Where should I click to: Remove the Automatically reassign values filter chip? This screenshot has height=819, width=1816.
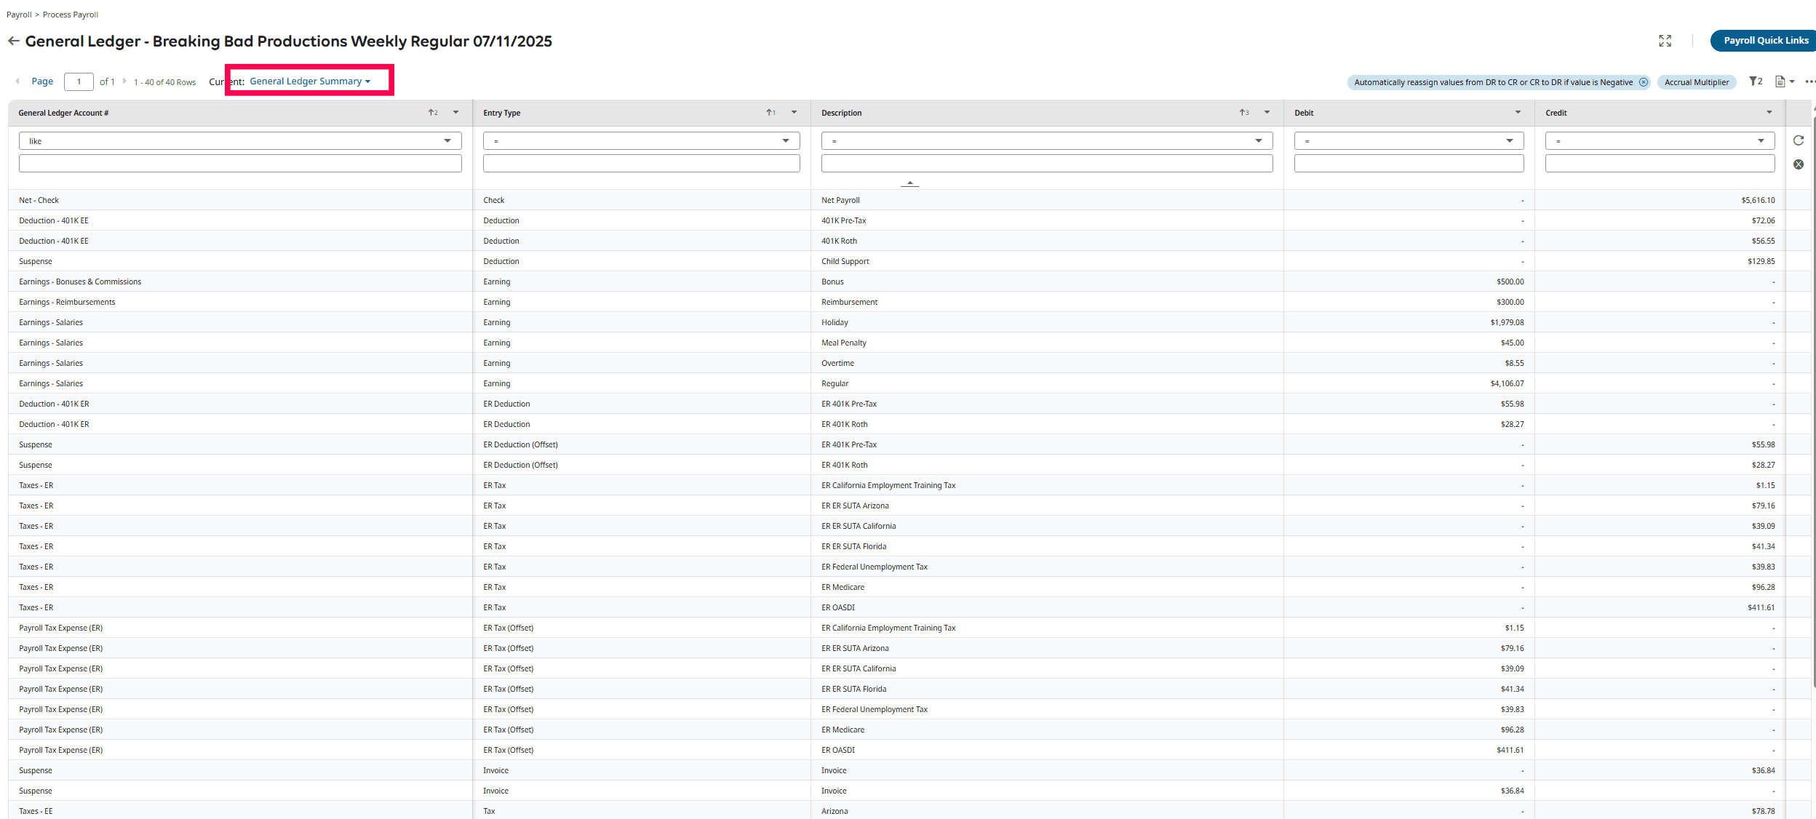pyautogui.click(x=1644, y=82)
